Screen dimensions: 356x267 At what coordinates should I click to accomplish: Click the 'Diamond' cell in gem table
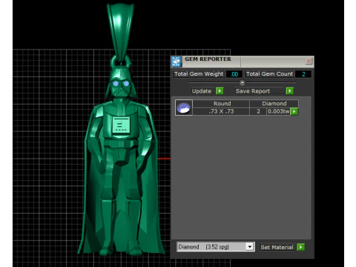coord(274,103)
